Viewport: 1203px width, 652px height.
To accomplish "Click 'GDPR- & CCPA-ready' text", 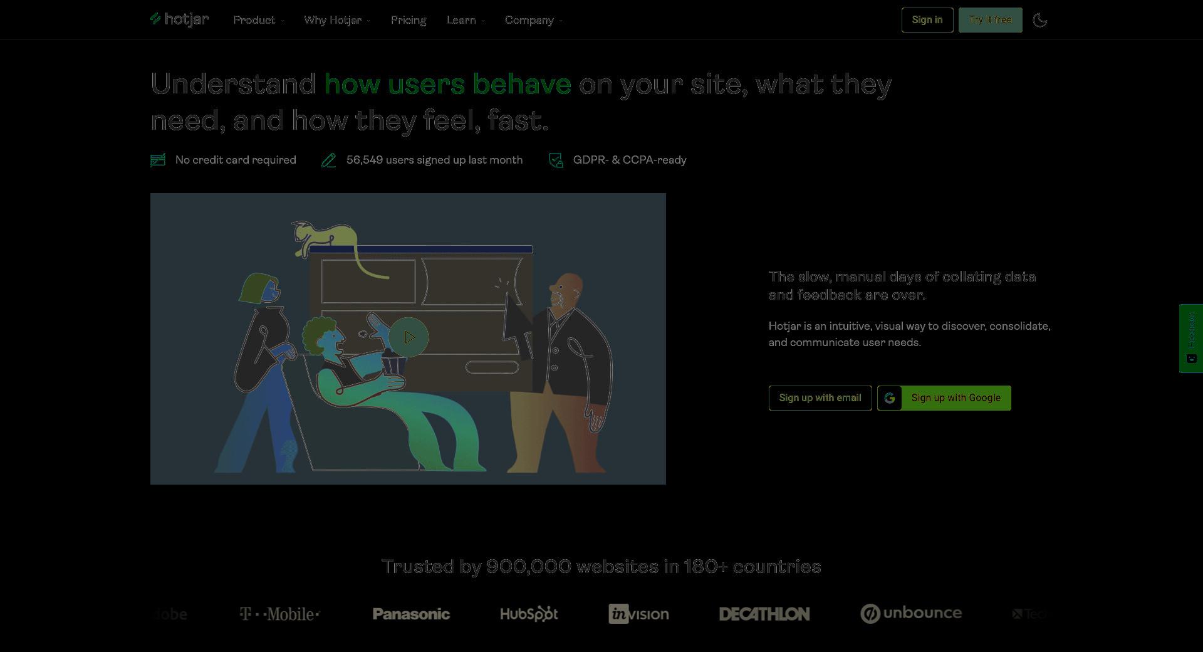I will pyautogui.click(x=630, y=160).
